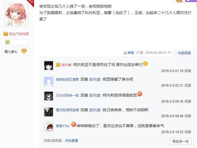Image resolution: width=197 pixels, height=148 pixels.
Task: Open user 毫无秘密阿兹喵's profile link
Action: pos(67,110)
